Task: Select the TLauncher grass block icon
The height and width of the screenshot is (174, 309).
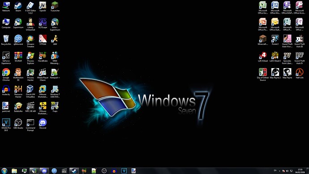Action: coord(55,7)
